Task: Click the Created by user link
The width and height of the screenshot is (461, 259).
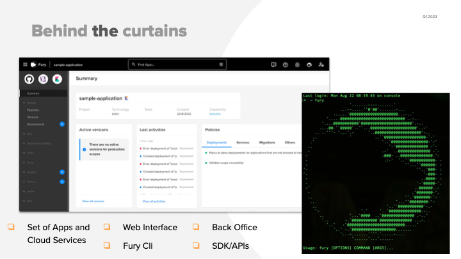Action: 215,114
